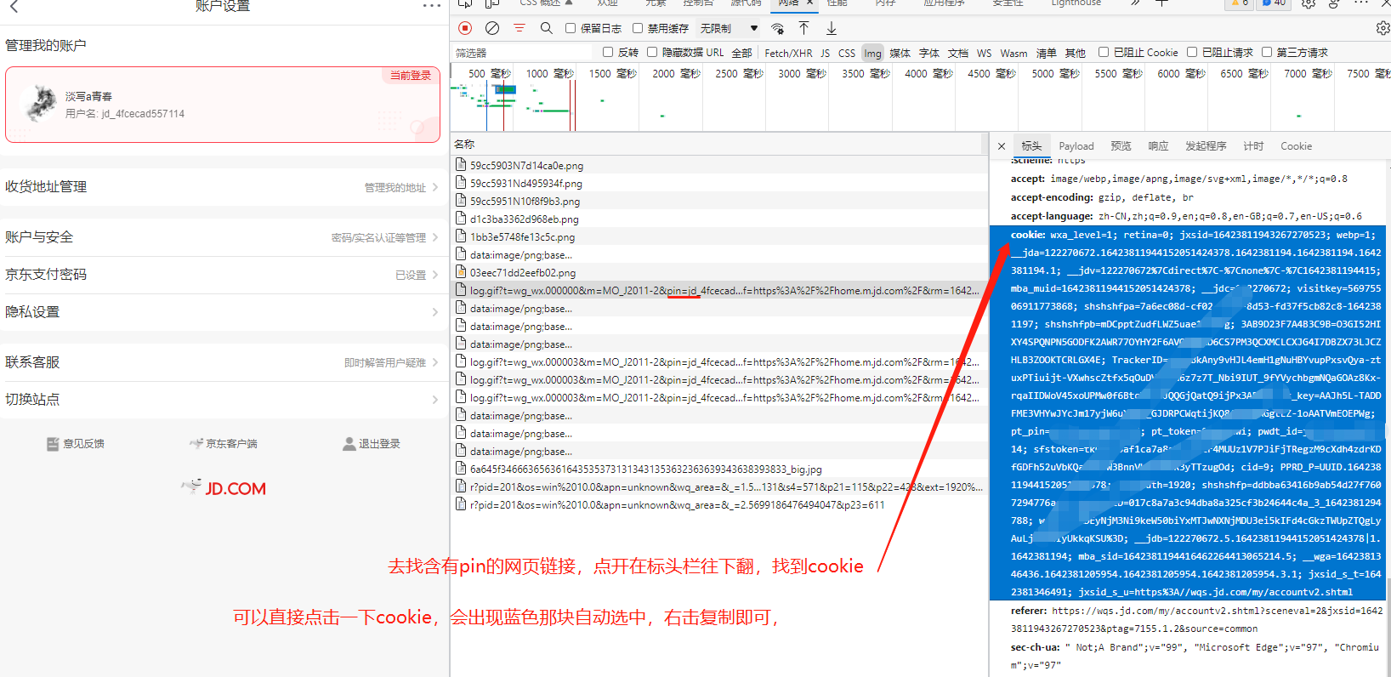Close the request details pane
Screen dimensions: 1391x677
pos(1002,146)
